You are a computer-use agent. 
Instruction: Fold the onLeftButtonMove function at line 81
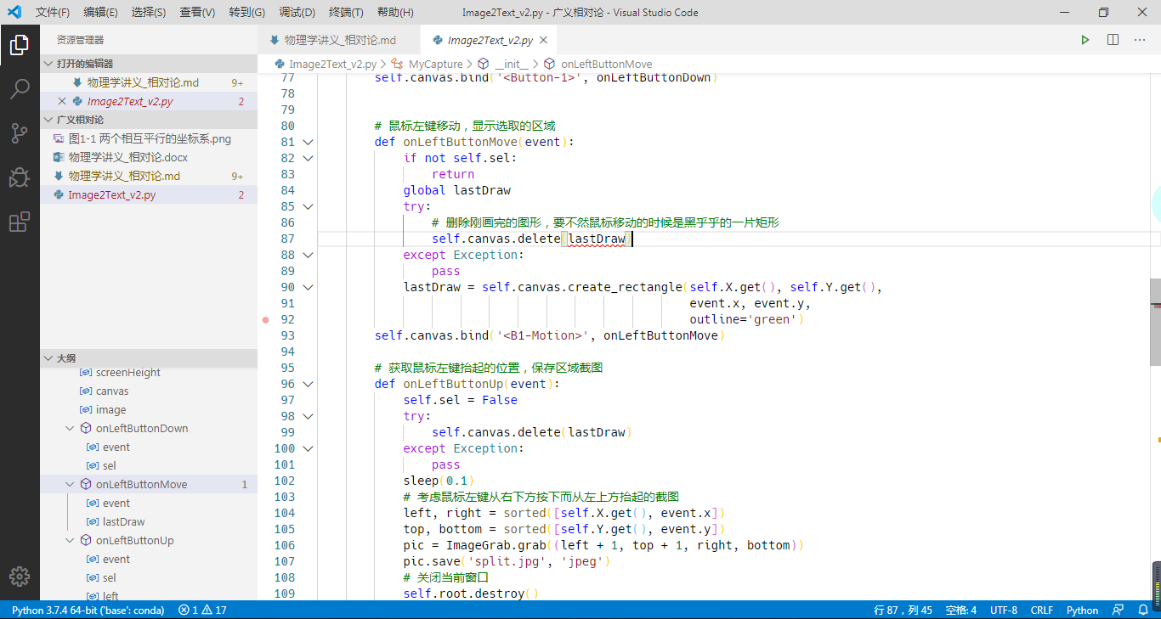click(x=308, y=142)
